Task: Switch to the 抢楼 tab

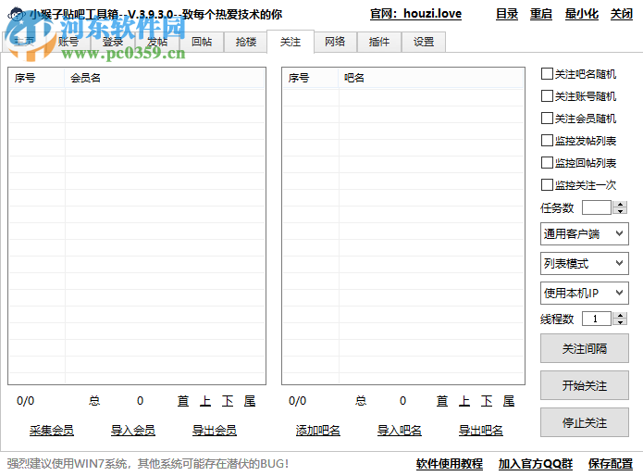Action: click(246, 42)
